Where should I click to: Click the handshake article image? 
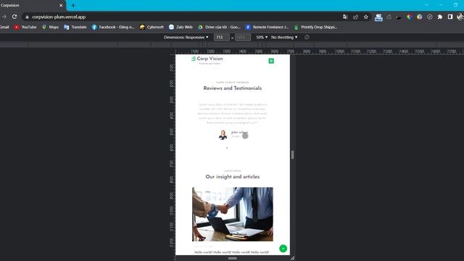coord(233,215)
